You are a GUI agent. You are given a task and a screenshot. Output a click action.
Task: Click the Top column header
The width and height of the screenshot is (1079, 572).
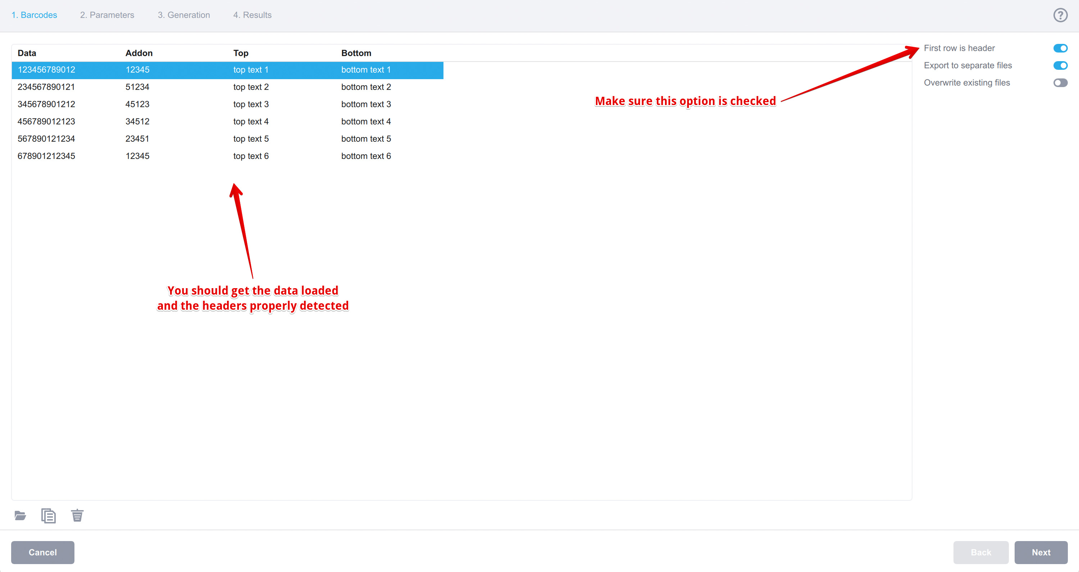point(240,53)
